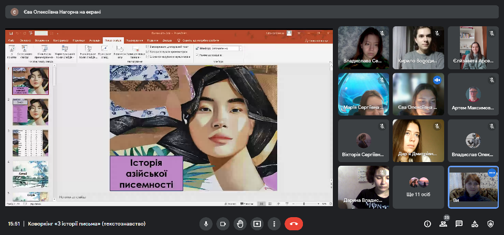Turn off camera in call controls

coord(223,224)
